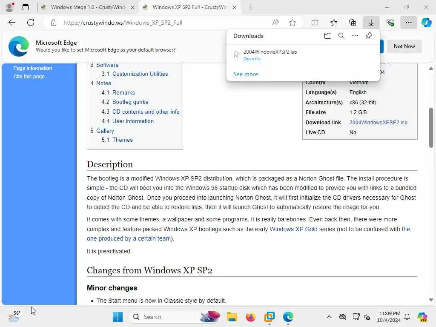The image size is (436, 327).
Task: Open the Copilot preview icon in the taskbar
Action: pos(422,317)
